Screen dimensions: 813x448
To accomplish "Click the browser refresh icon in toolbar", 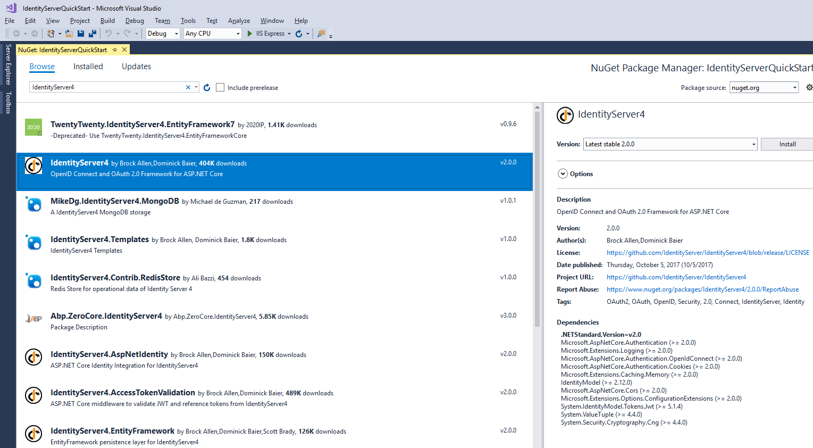I will [x=299, y=34].
